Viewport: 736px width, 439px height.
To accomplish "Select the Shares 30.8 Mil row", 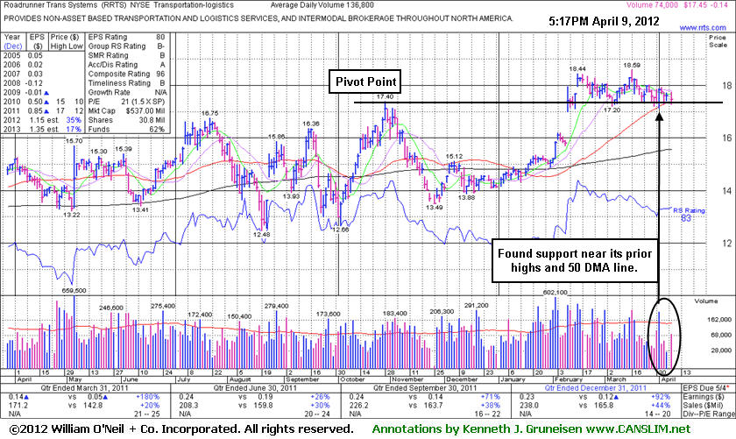I will 127,120.
